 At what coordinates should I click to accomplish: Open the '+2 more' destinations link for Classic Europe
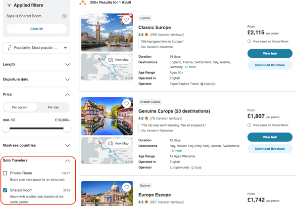coord(190,67)
